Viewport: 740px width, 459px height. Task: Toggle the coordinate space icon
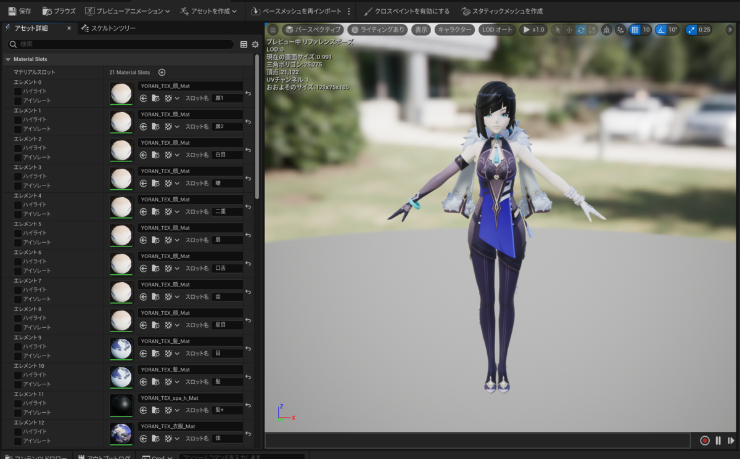pos(606,30)
